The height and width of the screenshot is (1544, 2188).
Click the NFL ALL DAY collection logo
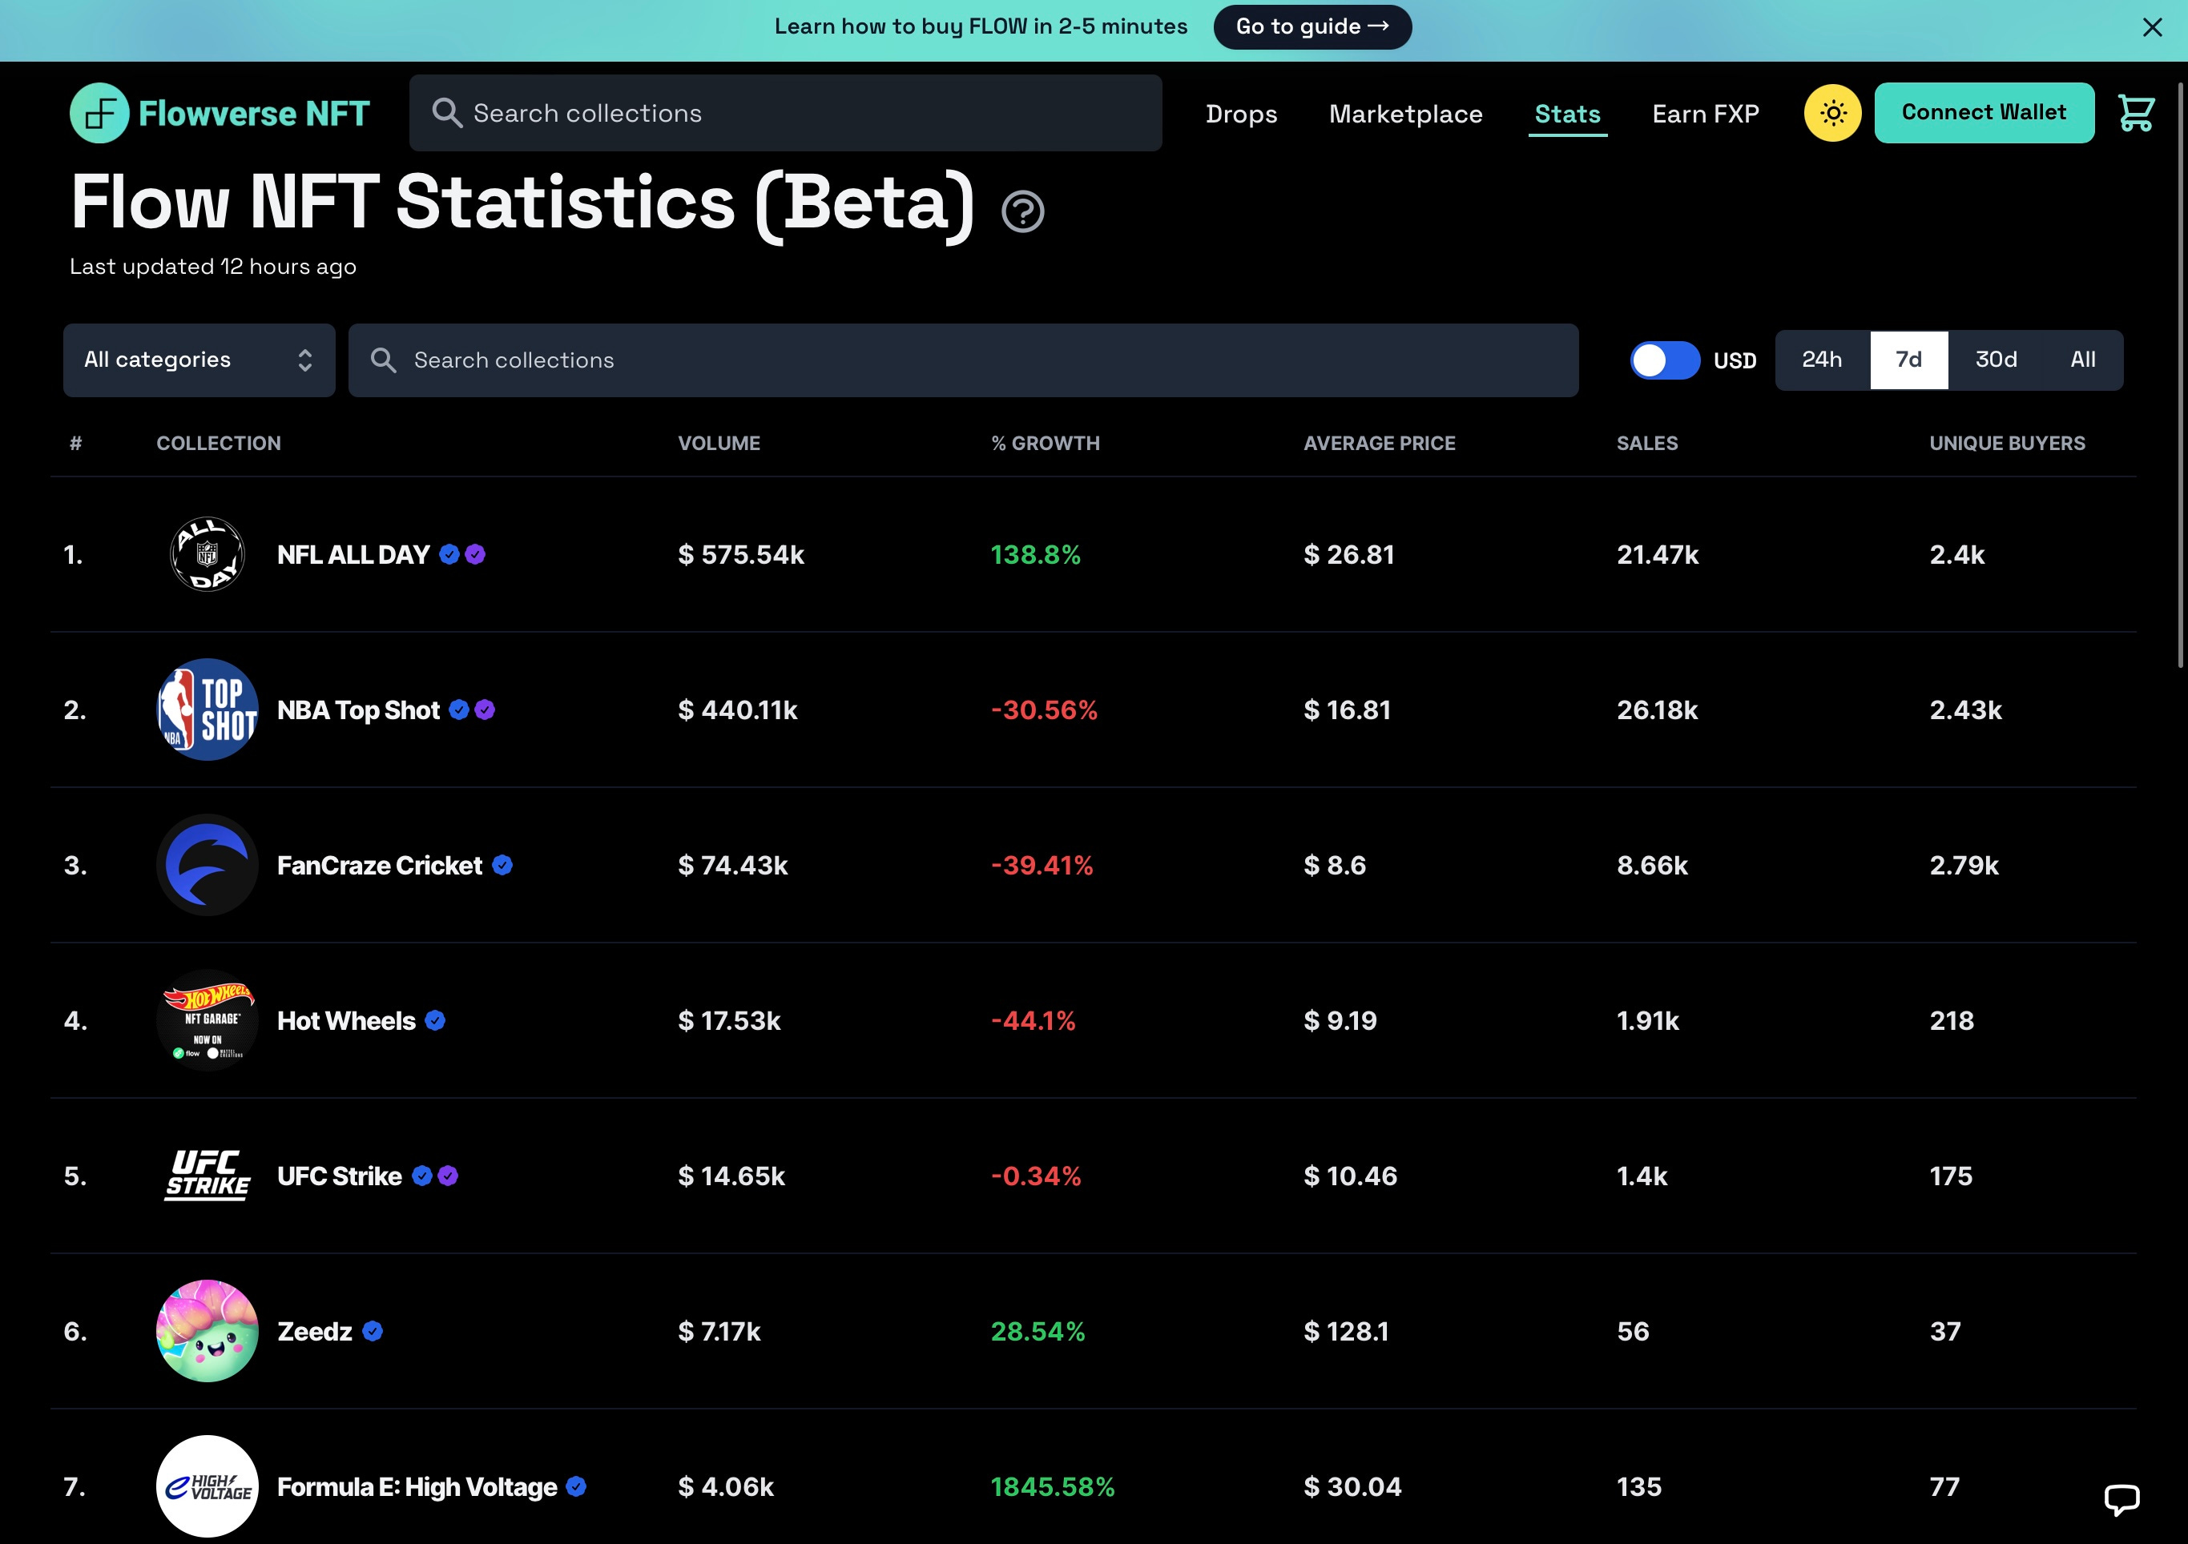point(207,554)
